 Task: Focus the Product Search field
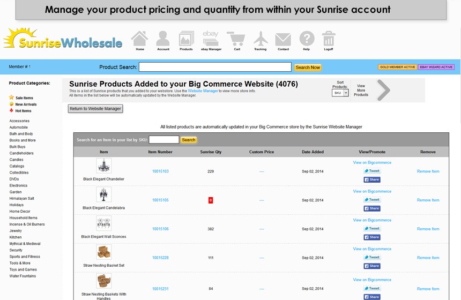coord(215,67)
